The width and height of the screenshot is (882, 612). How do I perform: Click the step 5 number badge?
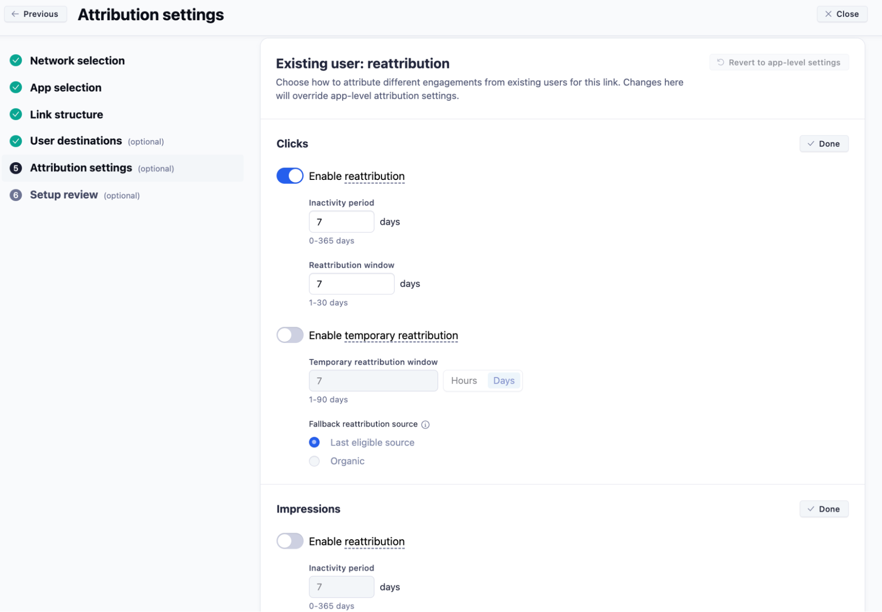(x=16, y=168)
